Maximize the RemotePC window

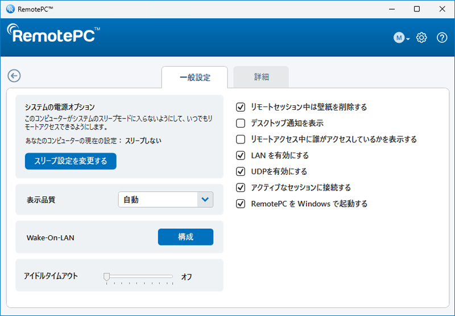point(417,9)
